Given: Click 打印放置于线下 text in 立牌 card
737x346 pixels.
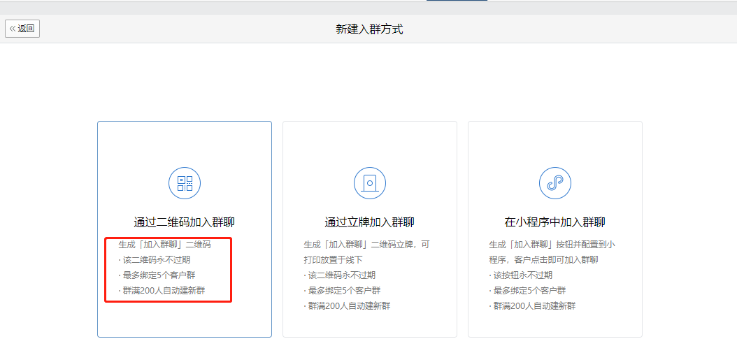Looking at the screenshot, I should tap(334, 259).
